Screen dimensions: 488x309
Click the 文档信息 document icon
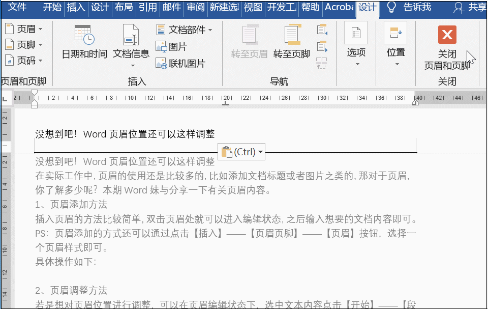point(131,35)
